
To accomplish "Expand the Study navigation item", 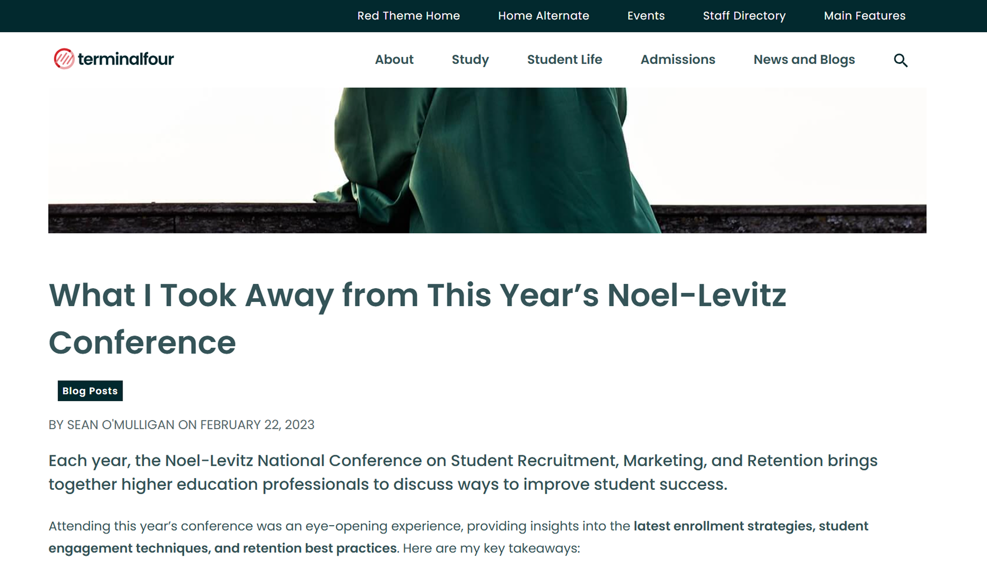I will 470,60.
